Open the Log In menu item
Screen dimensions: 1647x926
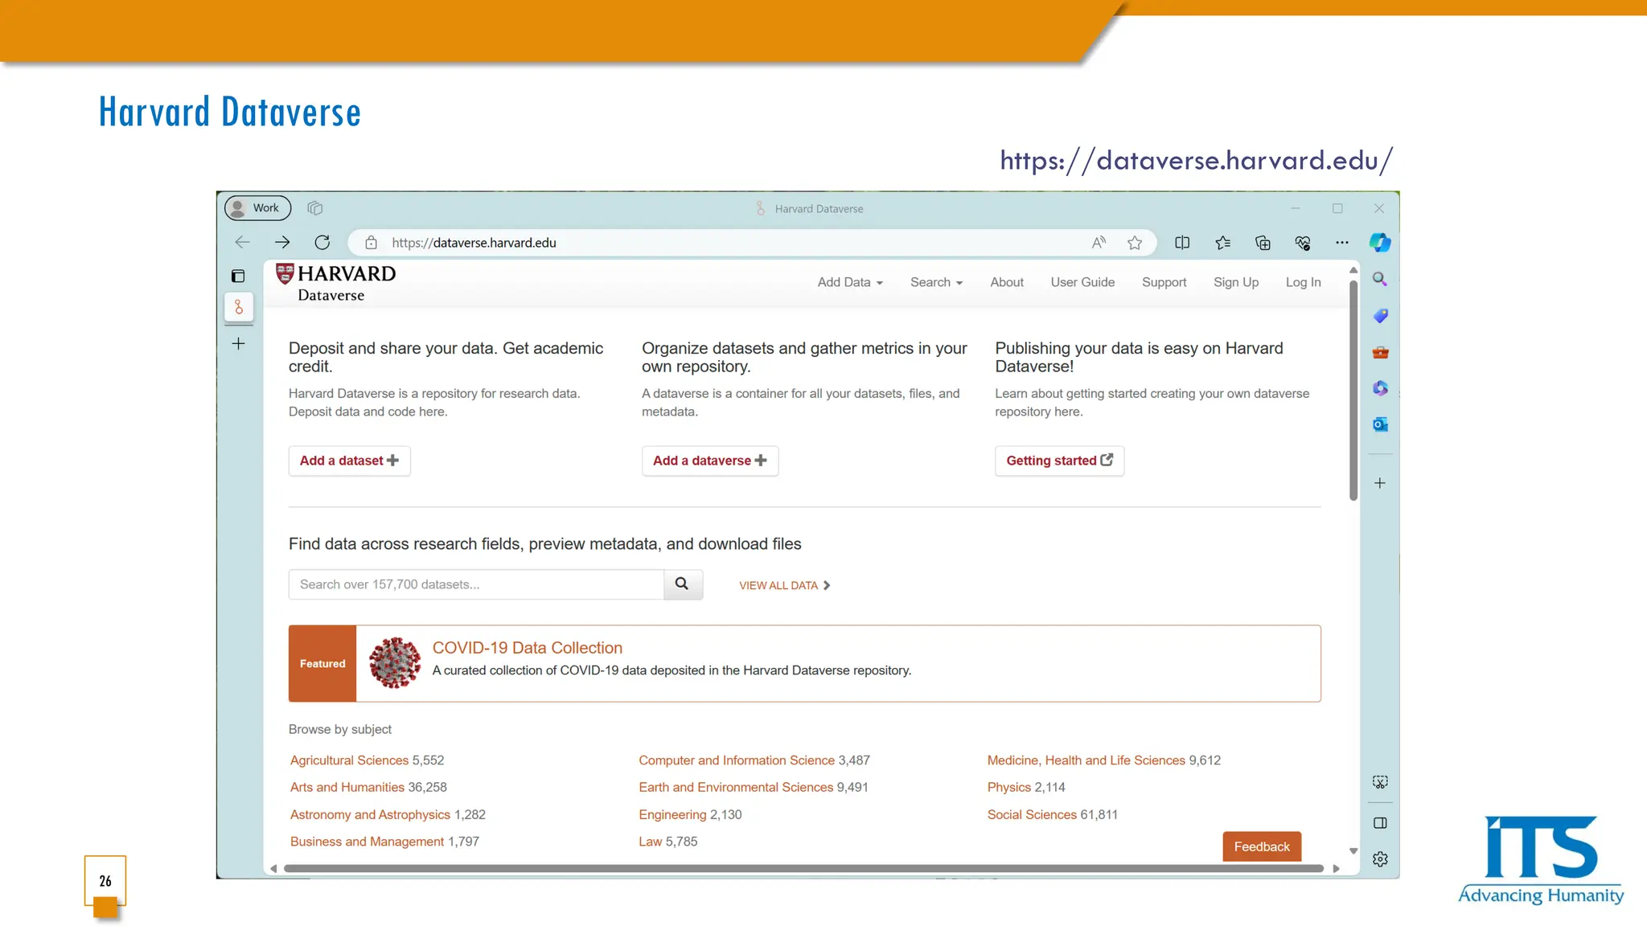pos(1303,282)
